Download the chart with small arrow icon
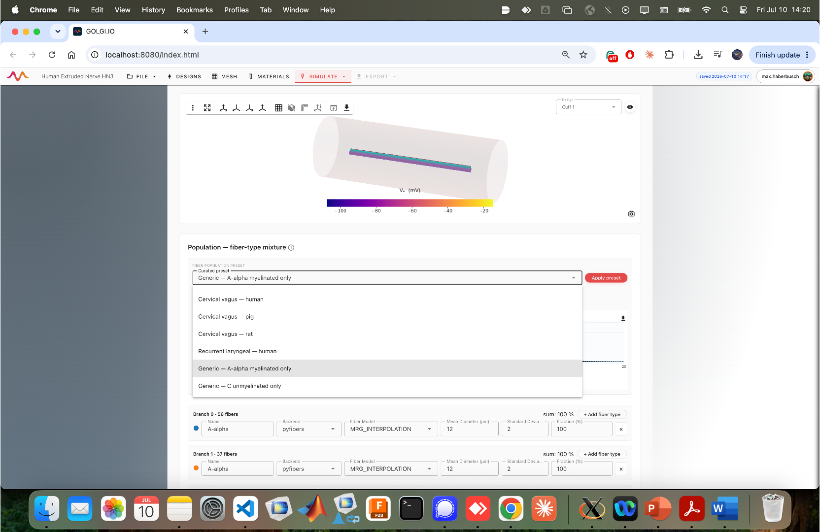 coord(623,318)
